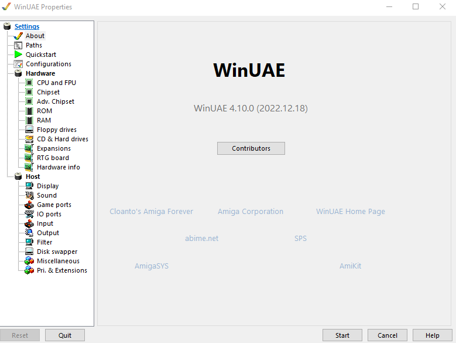Open Floppy drives settings
Screen dimensions: 456x343
56,130
